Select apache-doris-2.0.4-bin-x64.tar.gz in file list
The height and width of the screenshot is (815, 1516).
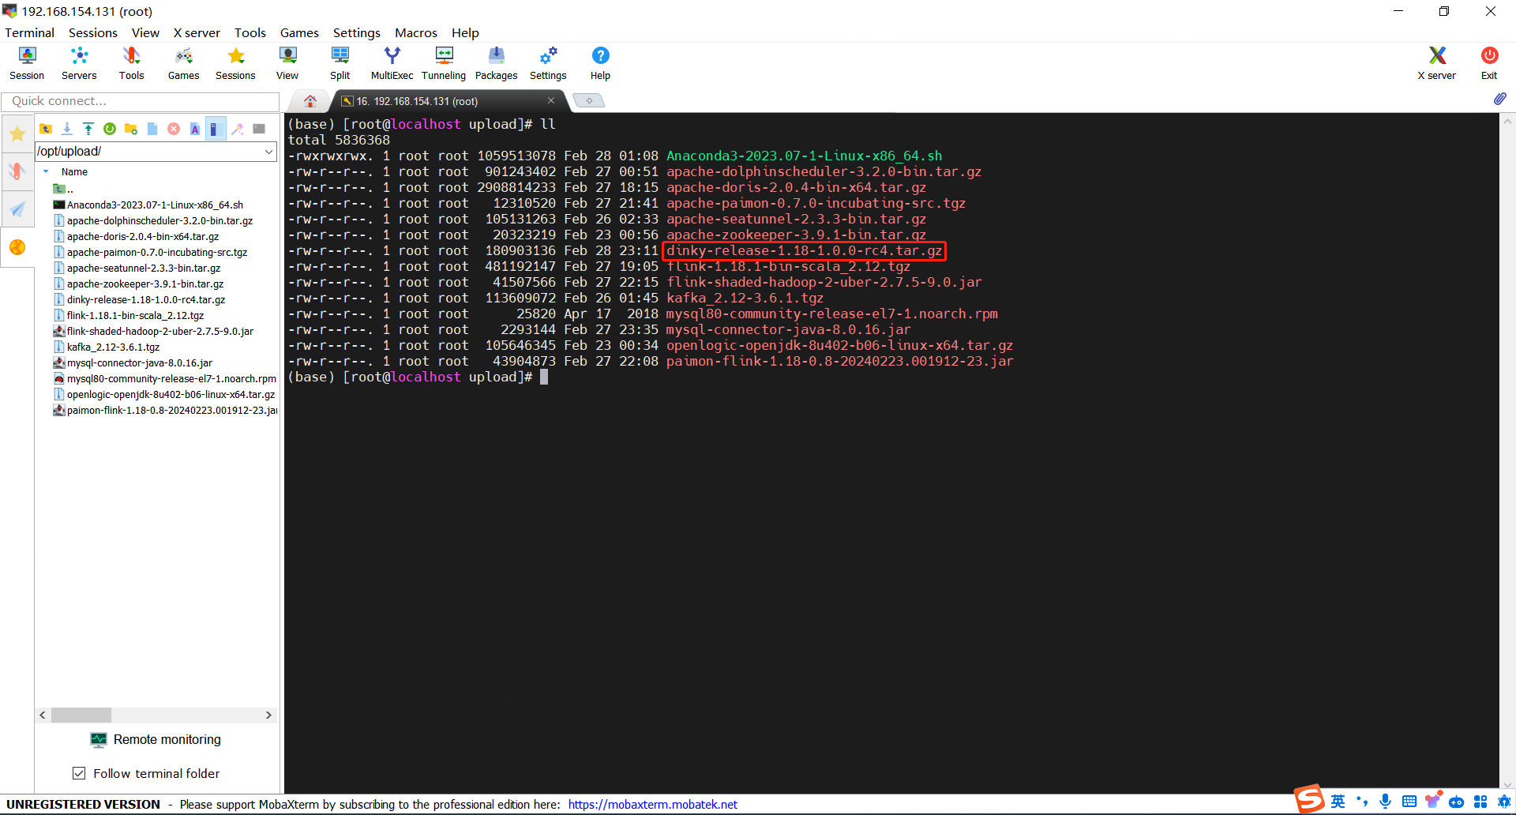pos(143,236)
